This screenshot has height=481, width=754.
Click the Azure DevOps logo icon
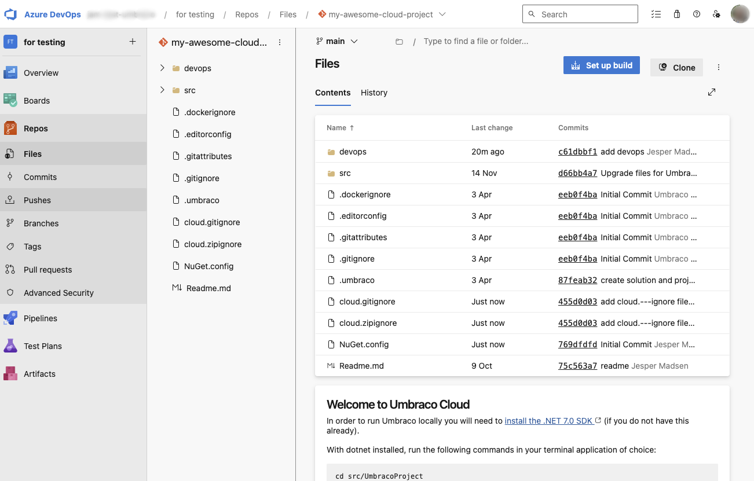pyautogui.click(x=11, y=14)
